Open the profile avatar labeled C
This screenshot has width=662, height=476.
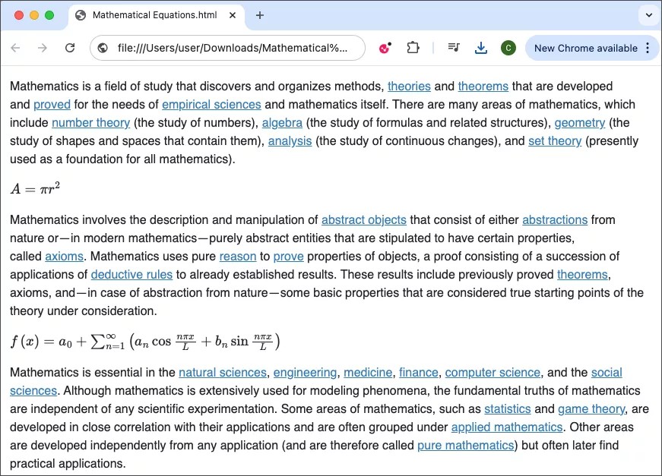tap(508, 47)
